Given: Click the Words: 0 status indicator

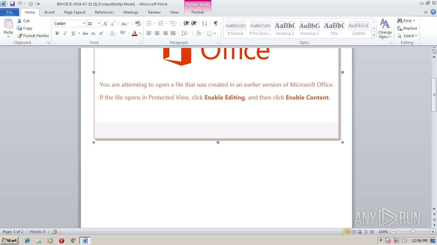Looking at the screenshot, I should [x=37, y=232].
